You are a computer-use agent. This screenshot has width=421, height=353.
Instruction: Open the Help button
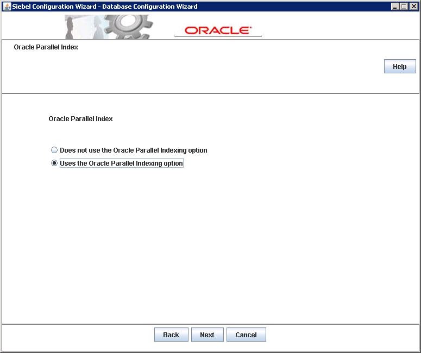400,66
